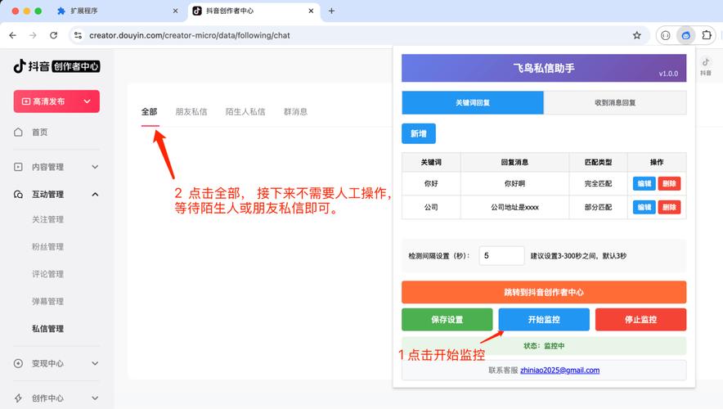
Task: Switch to the 收到消息回复 tab
Action: click(615, 103)
